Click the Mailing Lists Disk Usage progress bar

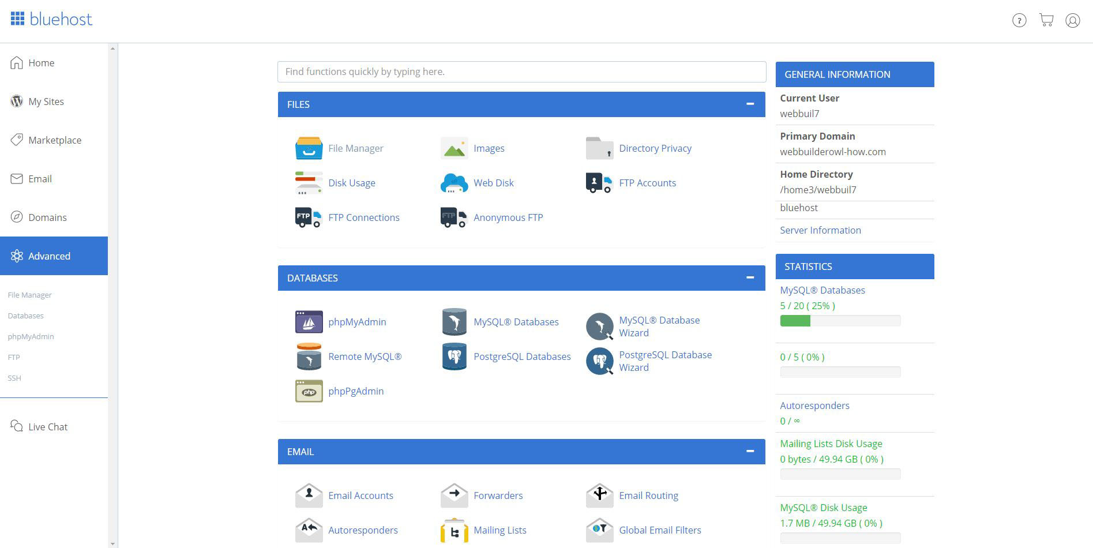pyautogui.click(x=840, y=474)
